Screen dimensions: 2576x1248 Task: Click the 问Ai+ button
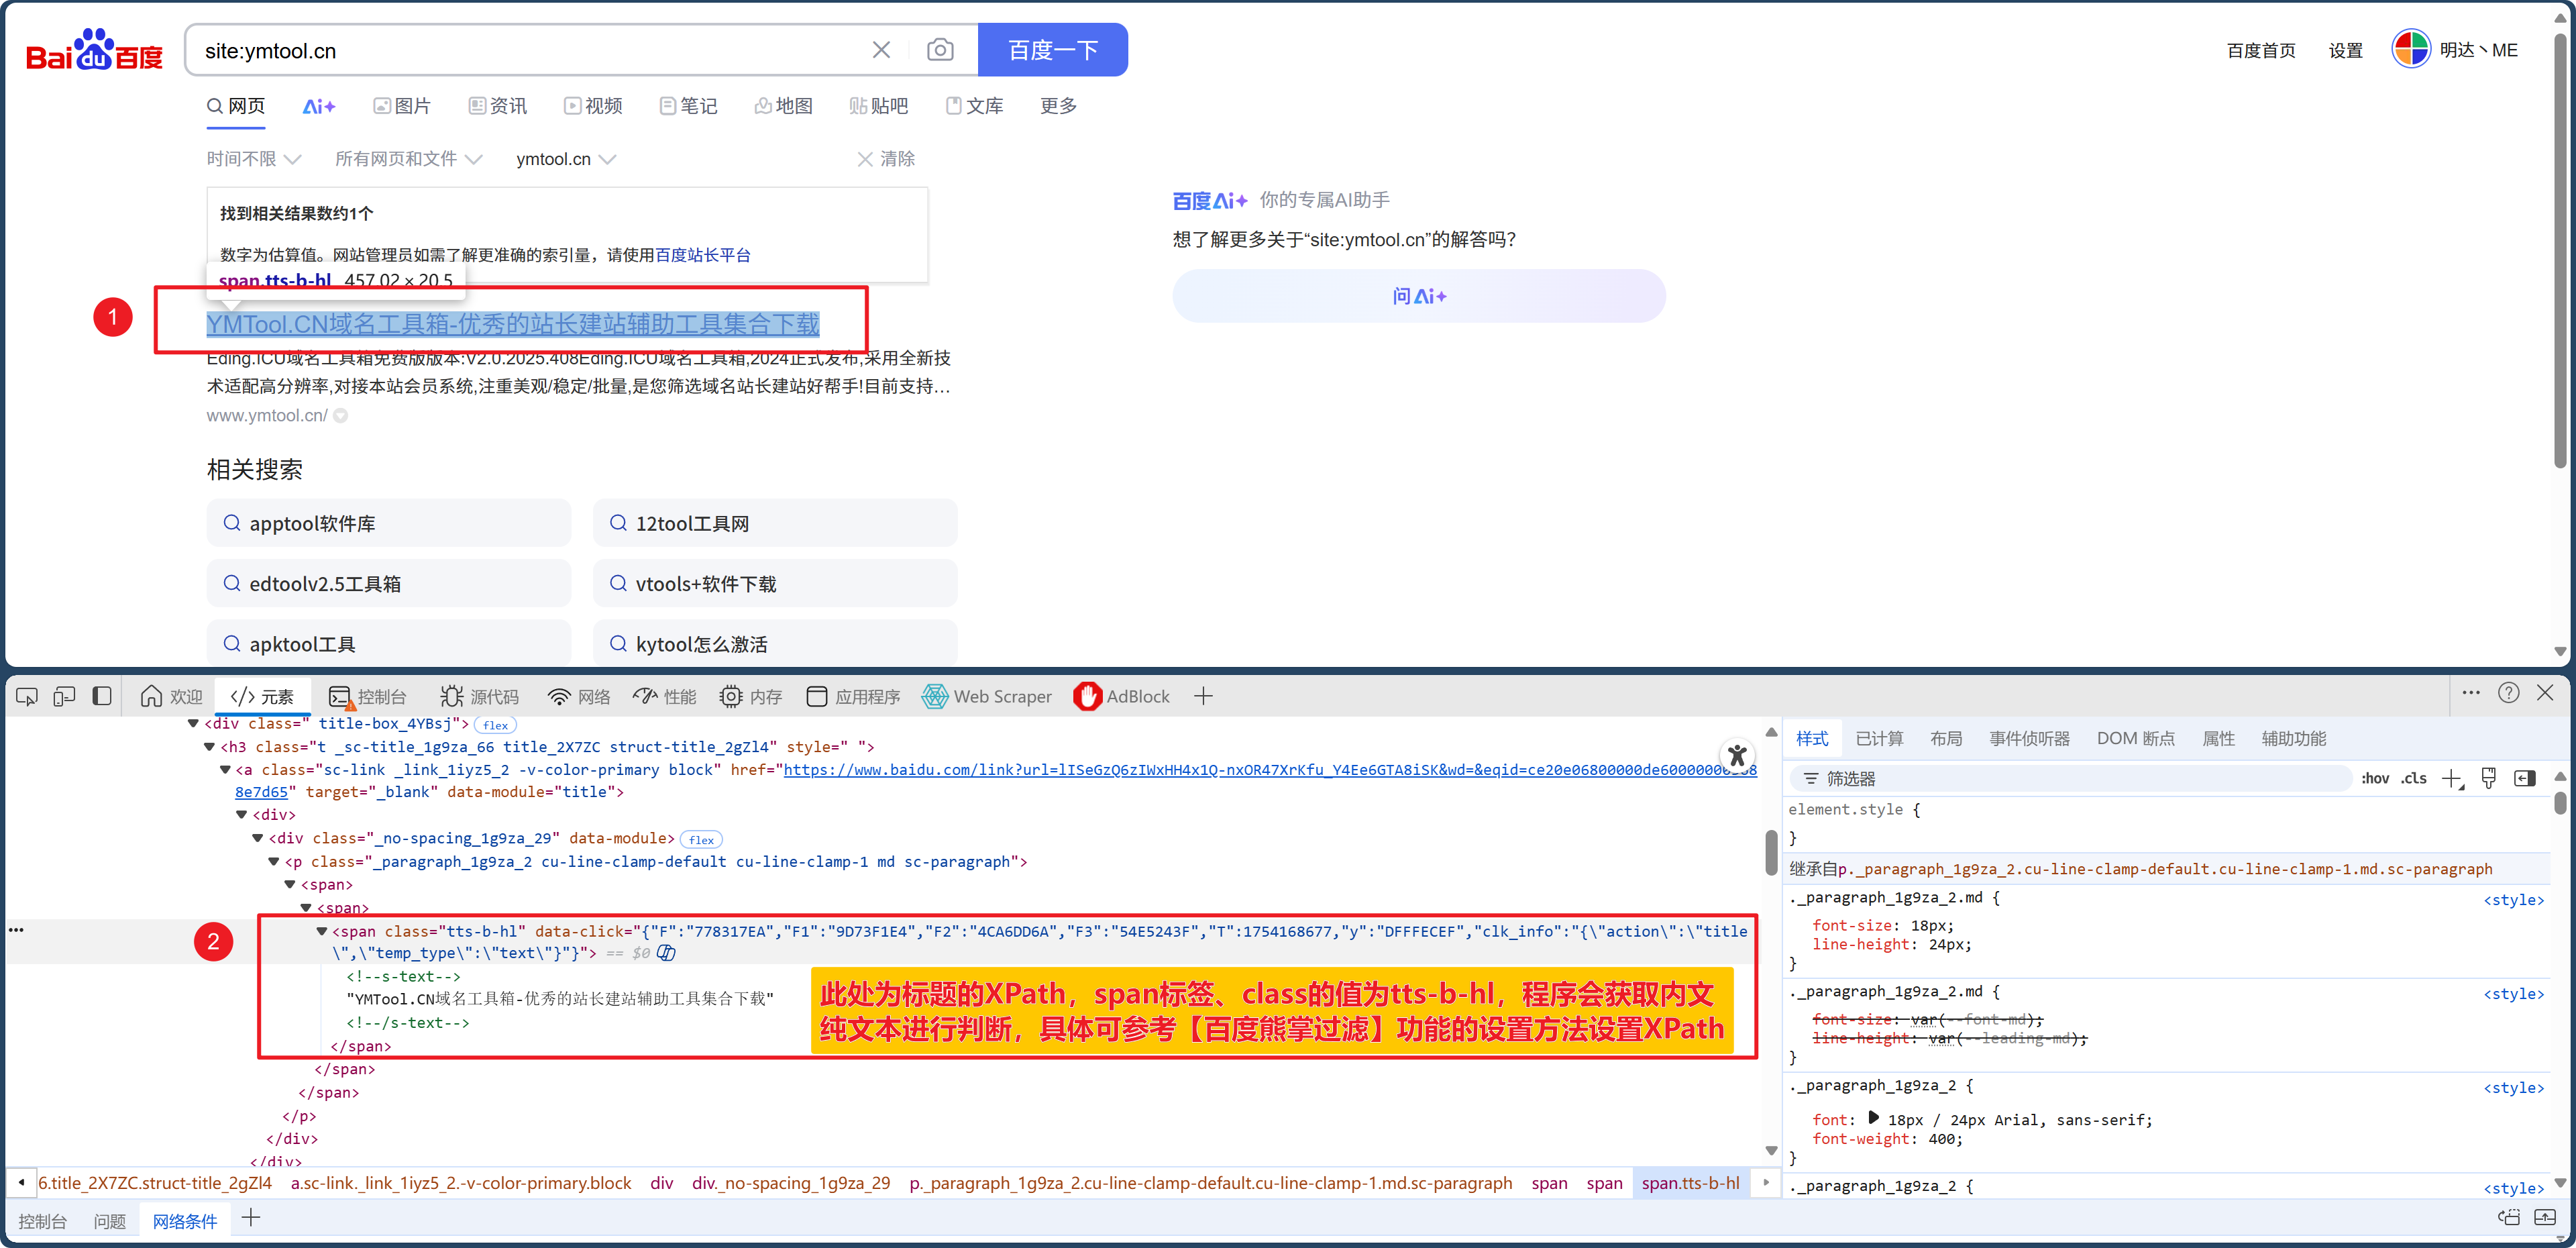1419,296
